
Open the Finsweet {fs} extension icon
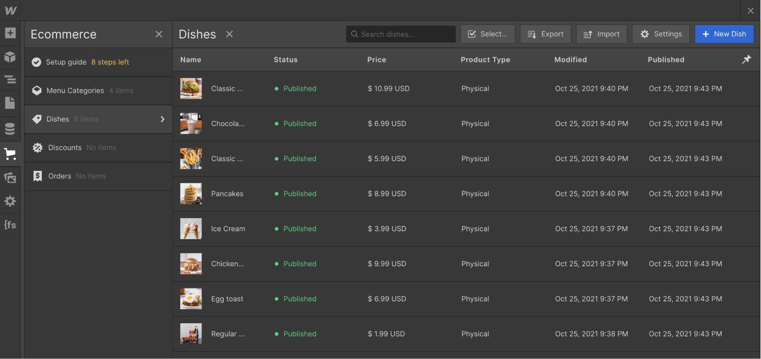(x=10, y=225)
